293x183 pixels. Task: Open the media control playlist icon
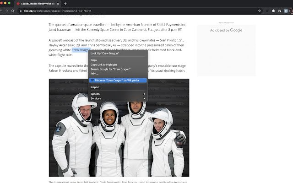point(280,11)
